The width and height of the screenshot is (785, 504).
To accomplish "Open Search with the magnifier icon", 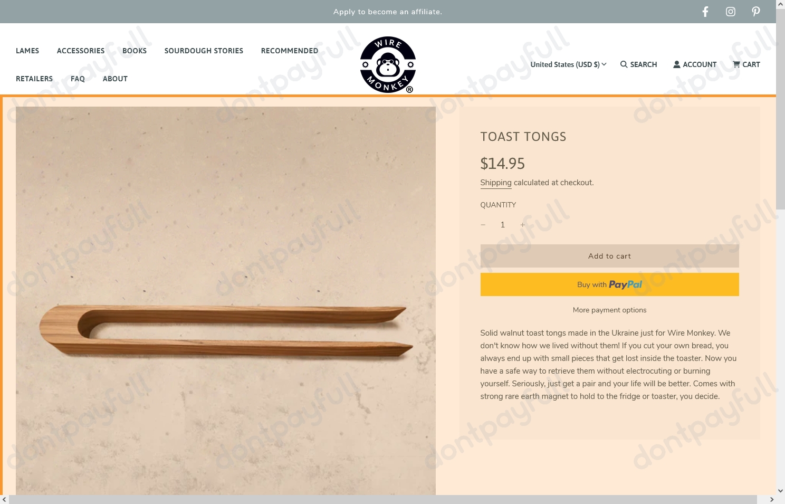I will pos(624,64).
